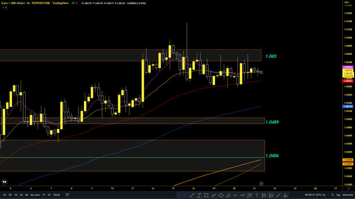Open the TradingView logo link

coord(4,182)
